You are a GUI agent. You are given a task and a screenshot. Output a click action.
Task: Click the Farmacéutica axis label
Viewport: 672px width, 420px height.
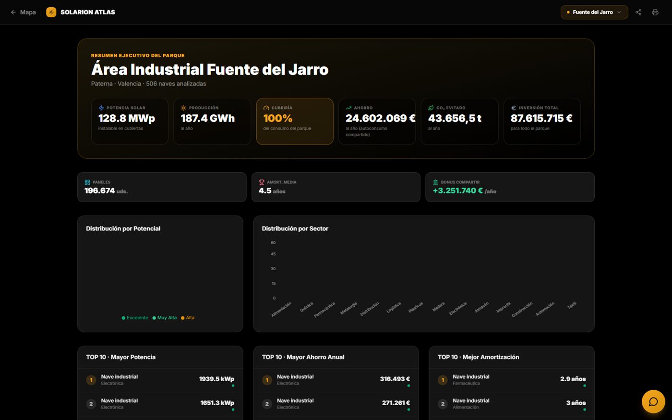(324, 310)
